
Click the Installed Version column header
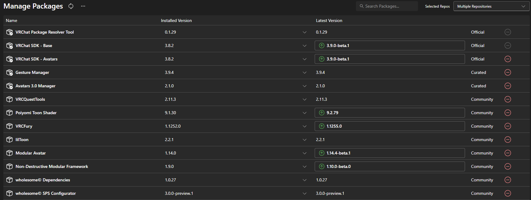(176, 20)
